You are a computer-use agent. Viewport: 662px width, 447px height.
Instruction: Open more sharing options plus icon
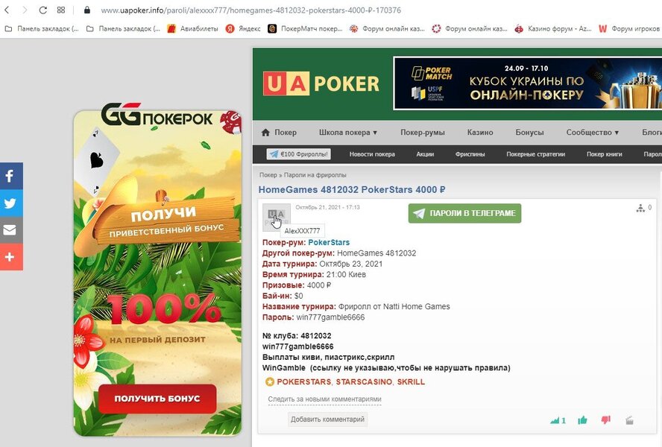point(11,256)
